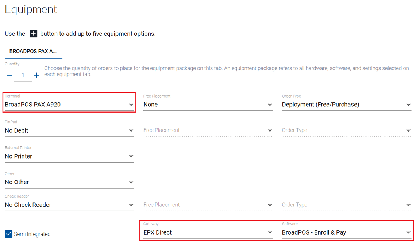Click the quantity description paragraph text
The height and width of the screenshot is (243, 416).
click(226, 71)
